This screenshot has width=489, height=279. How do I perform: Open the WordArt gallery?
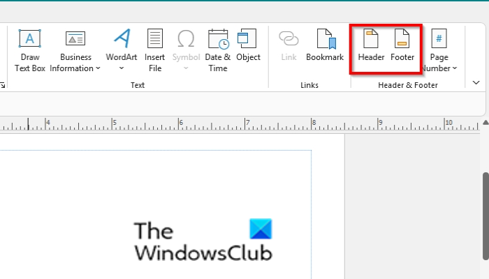click(122, 51)
